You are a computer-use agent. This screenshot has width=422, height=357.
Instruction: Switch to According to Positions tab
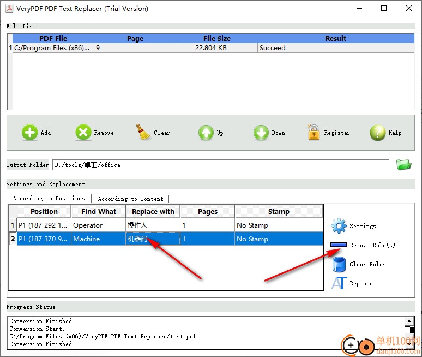point(49,198)
